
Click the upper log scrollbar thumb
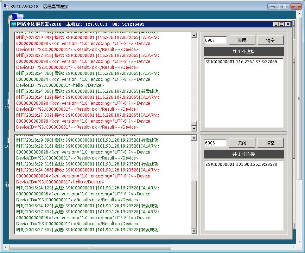tap(194, 123)
